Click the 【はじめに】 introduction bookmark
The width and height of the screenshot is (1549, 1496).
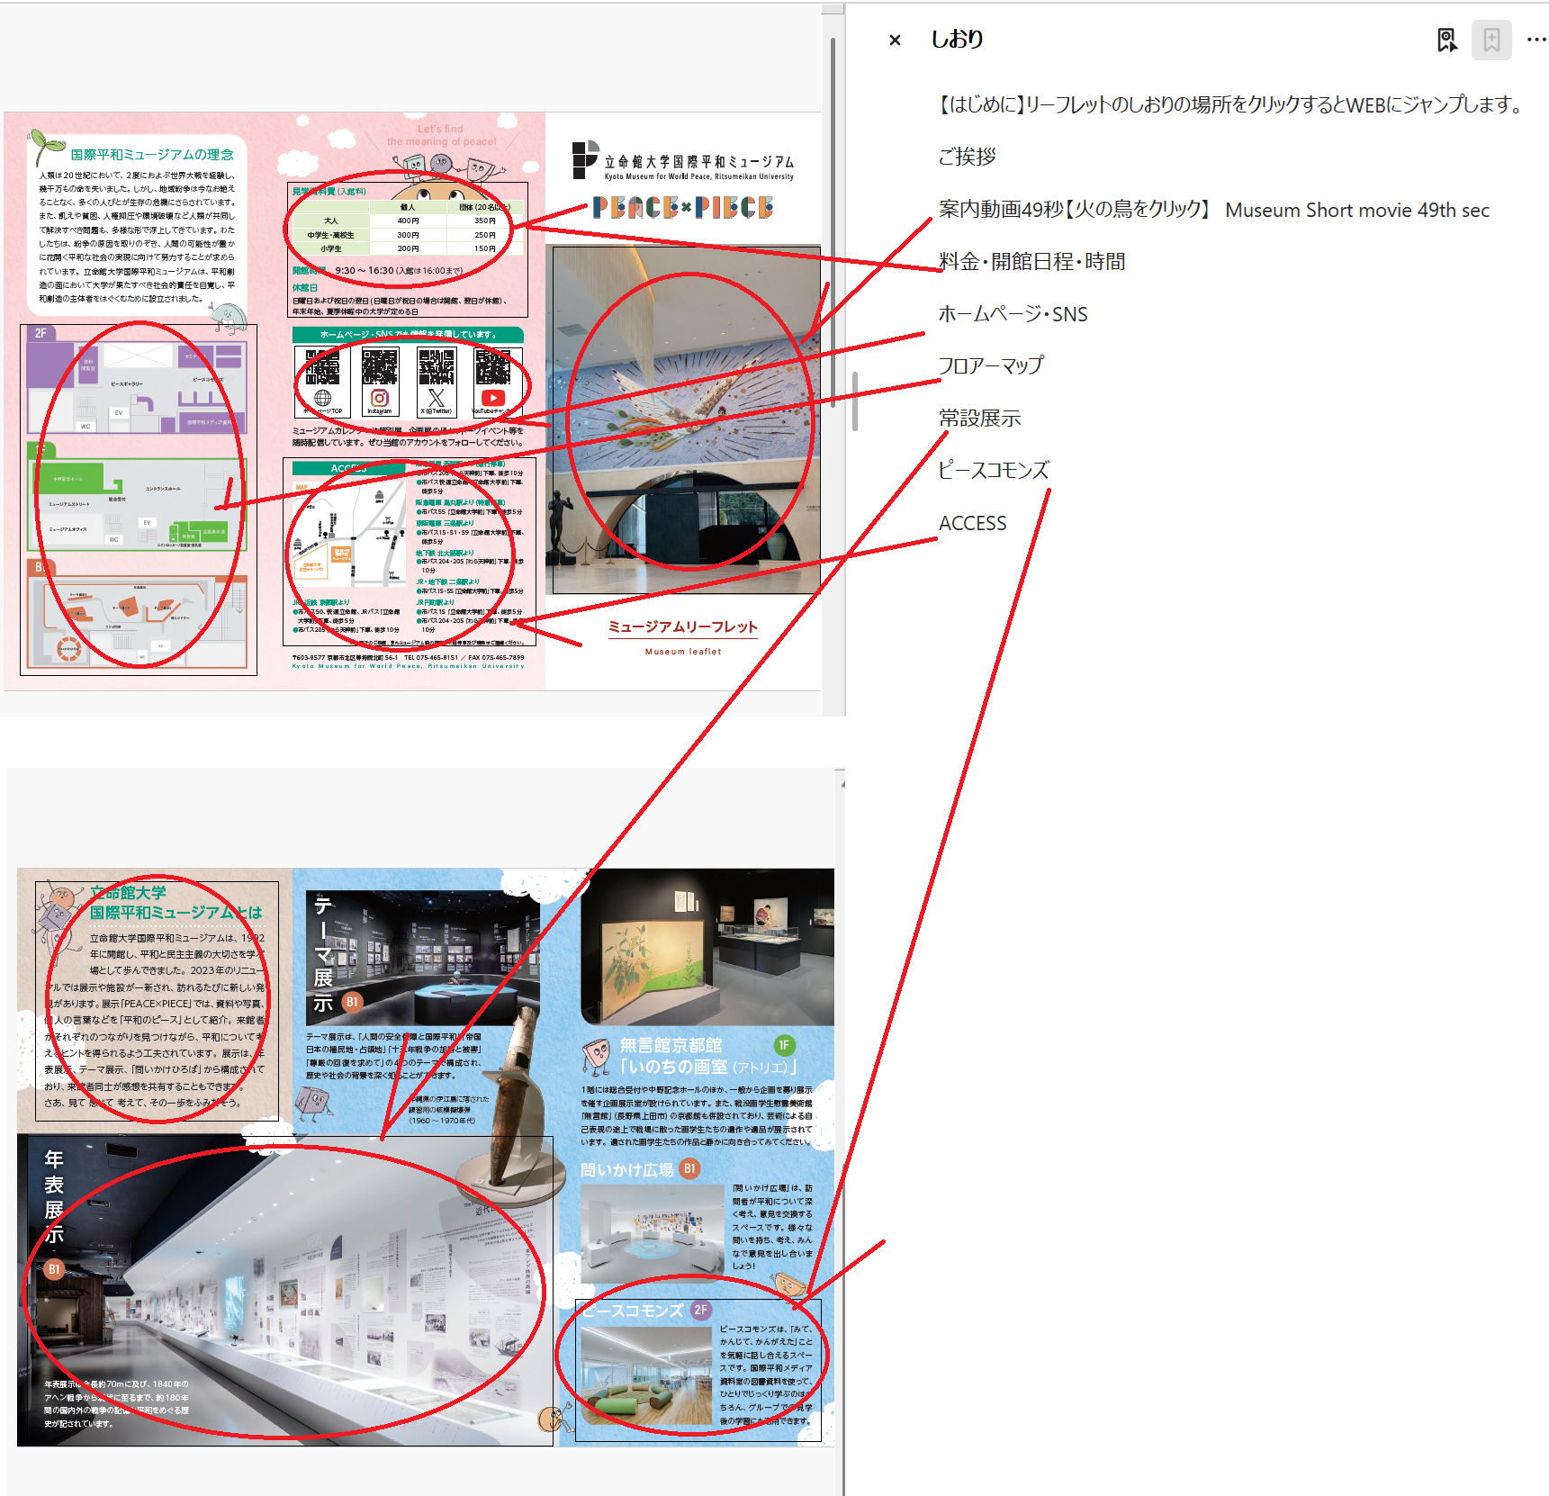click(1229, 104)
